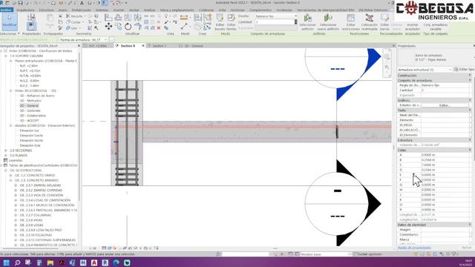475x267 pixels.
Task: Switch to the Vista ribbon tab
Action: (x=222, y=10)
